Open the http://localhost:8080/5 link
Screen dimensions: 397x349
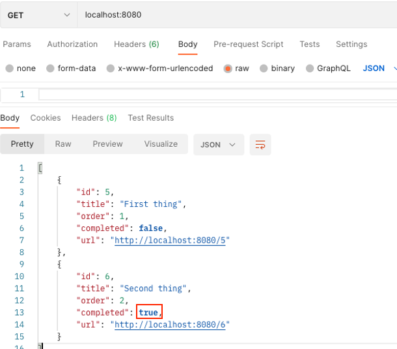(x=170, y=240)
